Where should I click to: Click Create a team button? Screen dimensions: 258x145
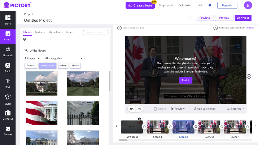pos(140,5)
